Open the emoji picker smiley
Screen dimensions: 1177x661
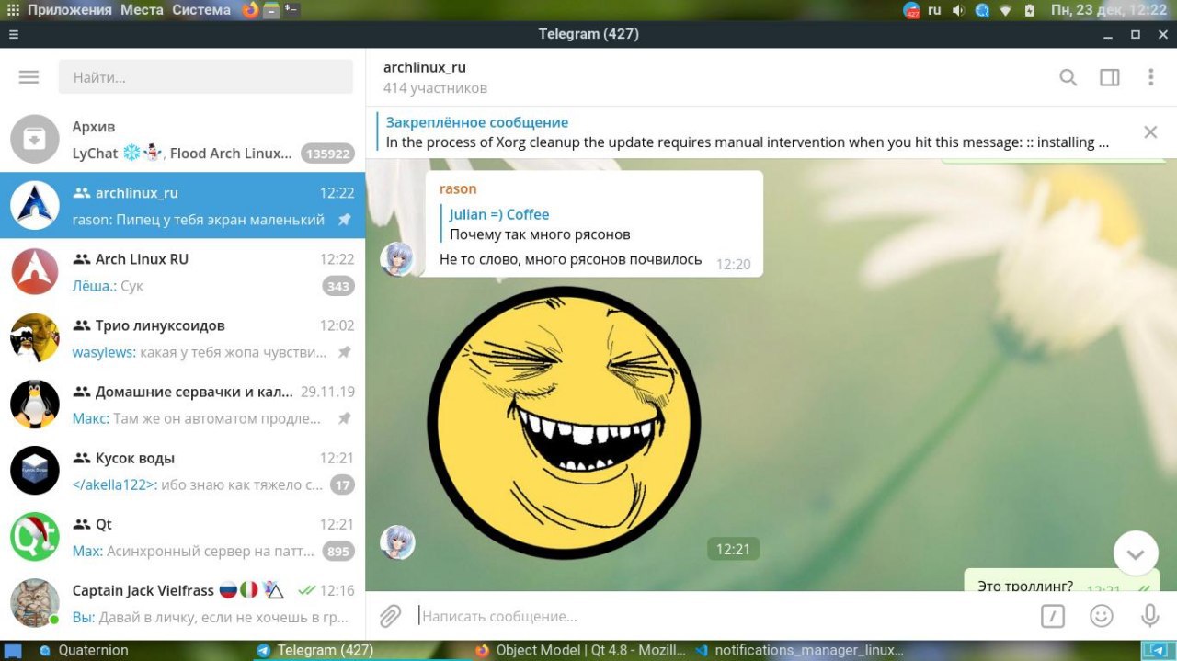1102,616
